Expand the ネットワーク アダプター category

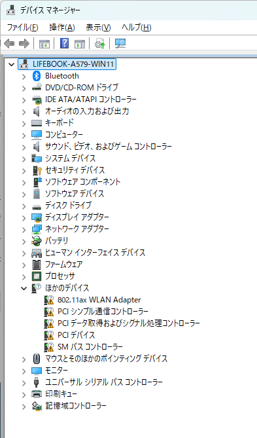pyautogui.click(x=24, y=229)
